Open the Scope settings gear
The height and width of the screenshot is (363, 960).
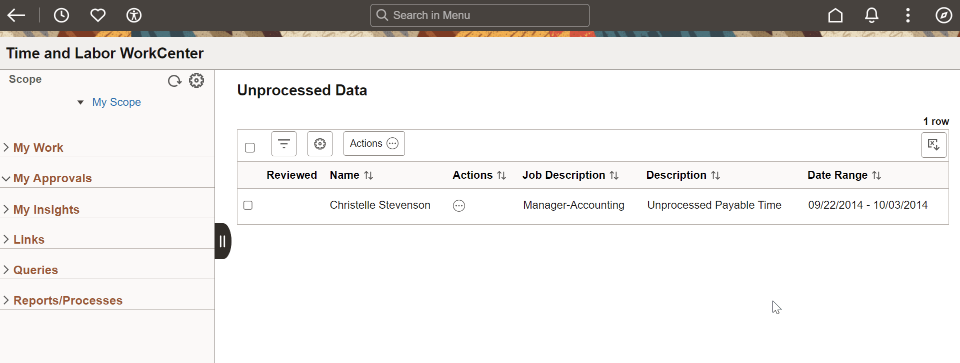[196, 80]
